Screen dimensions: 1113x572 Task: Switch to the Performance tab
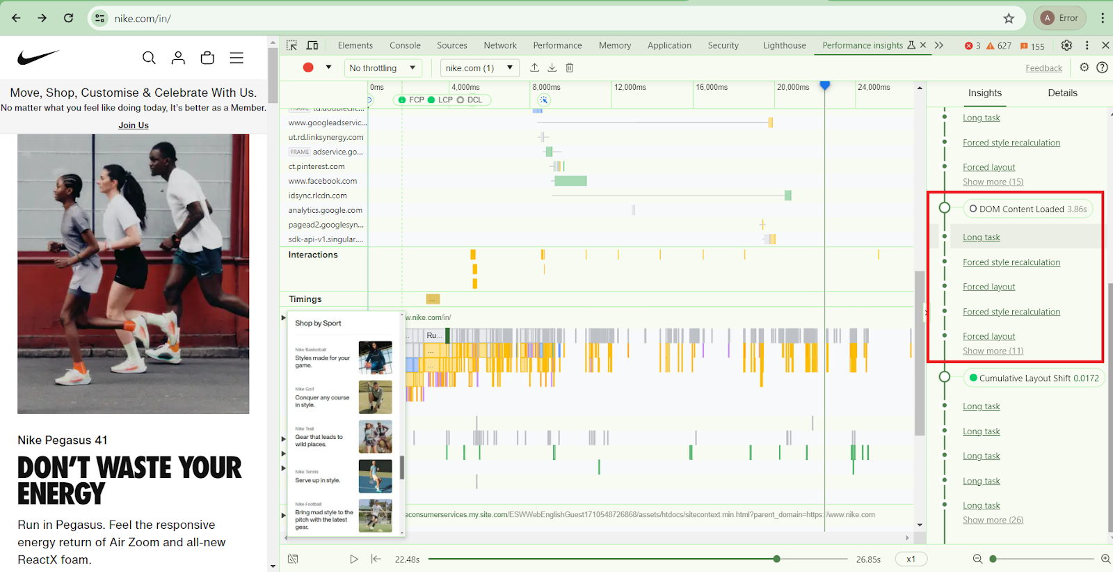coord(557,45)
